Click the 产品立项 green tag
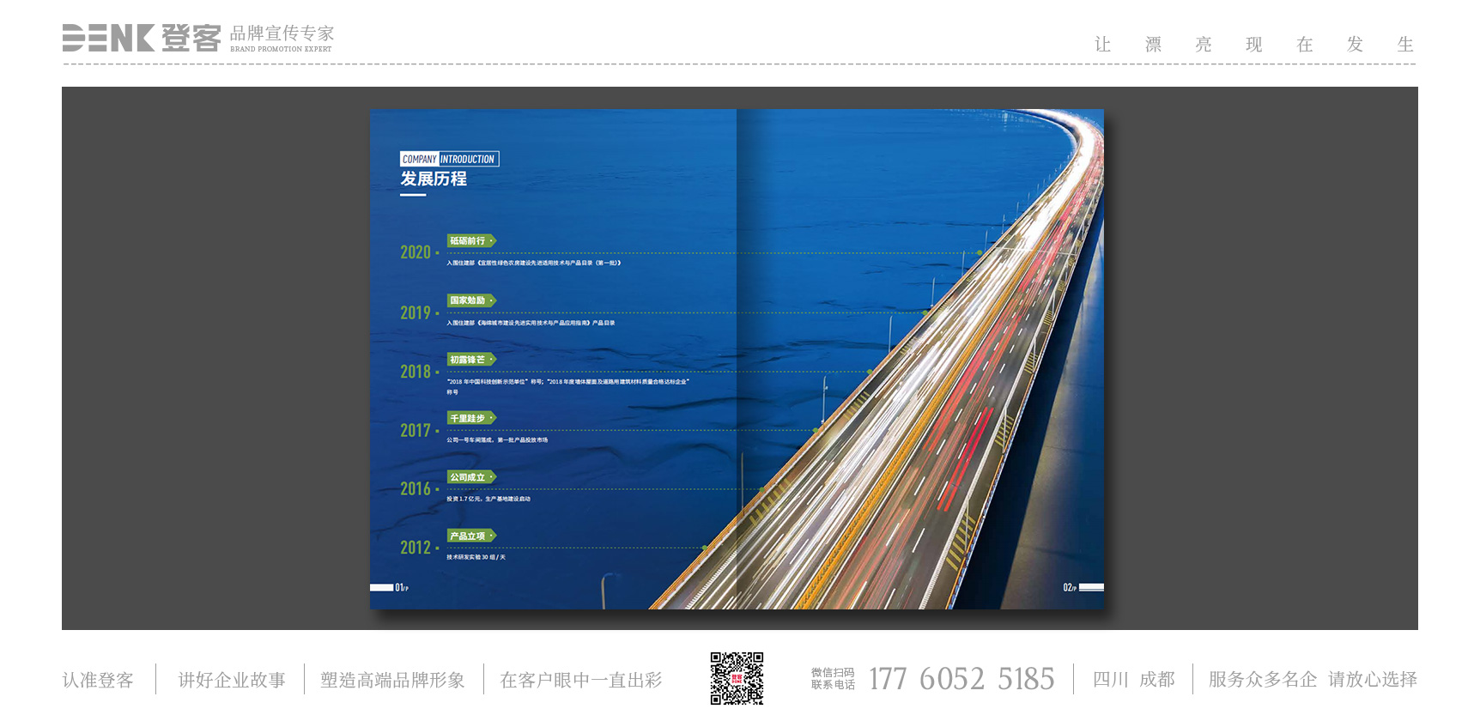The image size is (1474, 721). [x=470, y=536]
